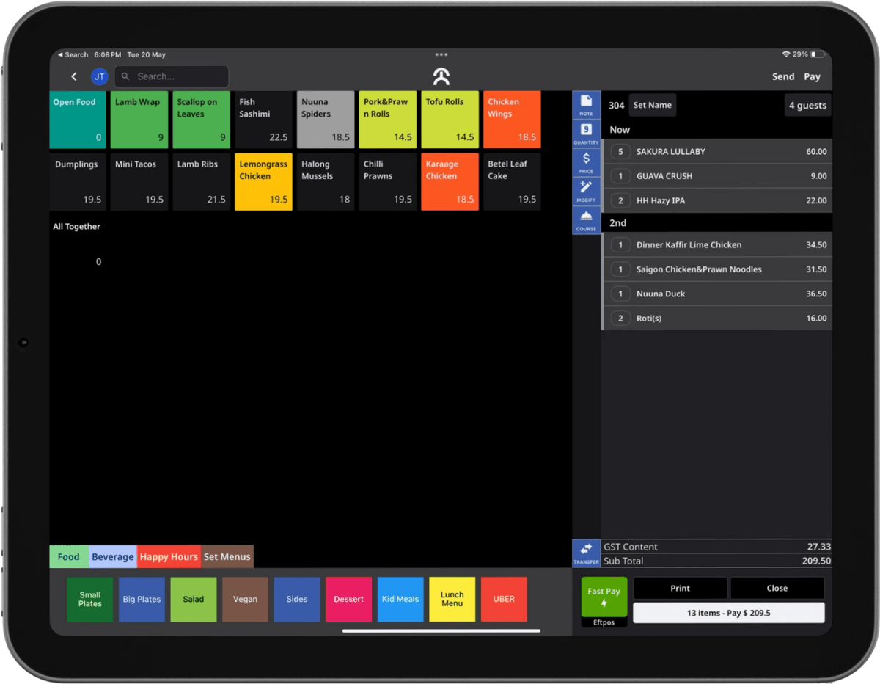This screenshot has width=880, height=684.
Task: Add Open Food item
Action: (78, 120)
